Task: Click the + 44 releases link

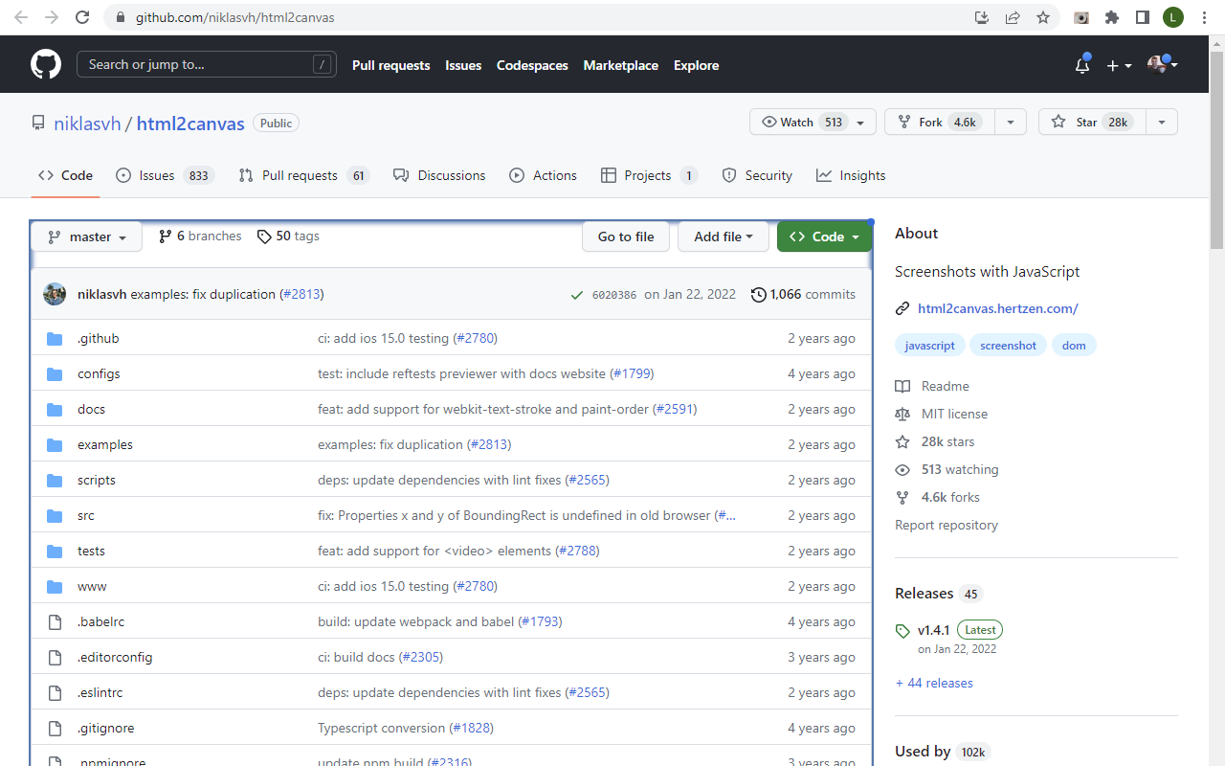Action: [x=934, y=683]
